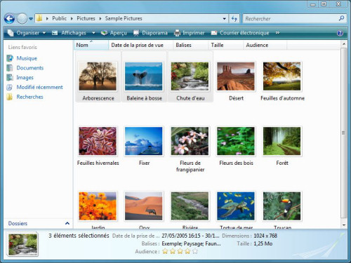
Task: Click the Musique icon in sidebar
Action: (x=10, y=58)
